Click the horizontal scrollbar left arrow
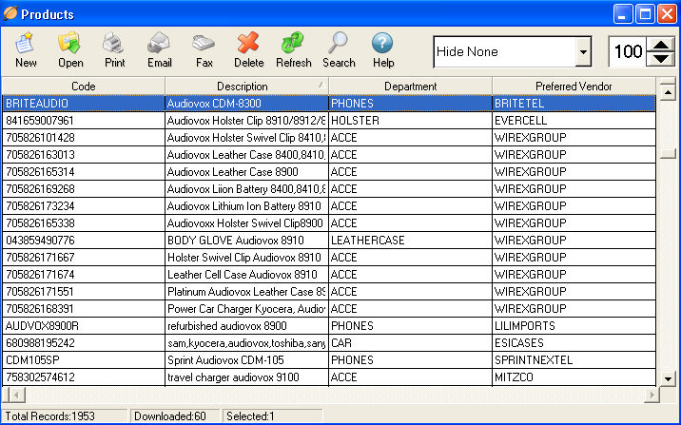Screen dimensions: 681x425 click(16, 395)
